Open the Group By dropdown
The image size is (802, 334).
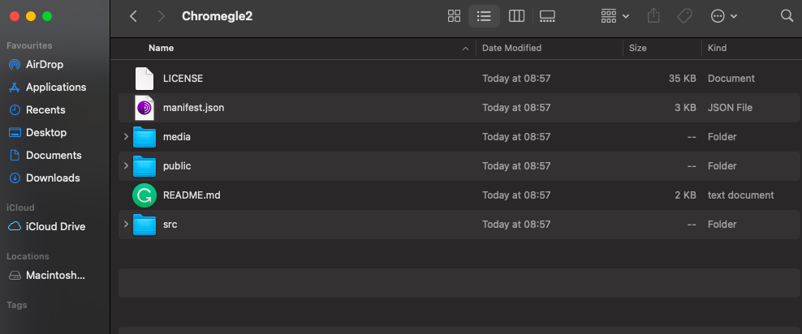pos(614,16)
